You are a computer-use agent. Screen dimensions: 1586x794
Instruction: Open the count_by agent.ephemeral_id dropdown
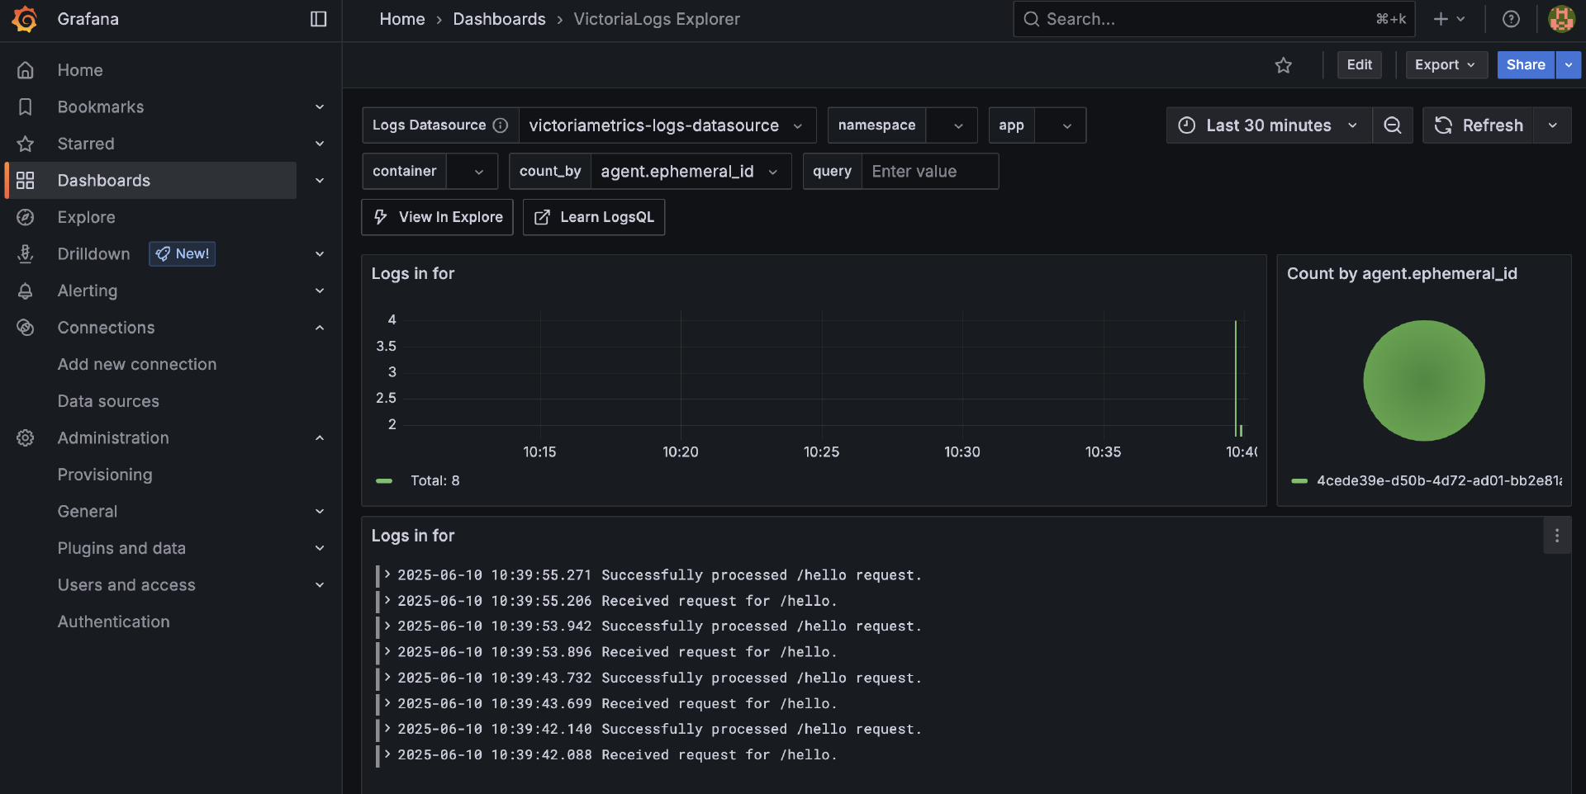tap(690, 172)
